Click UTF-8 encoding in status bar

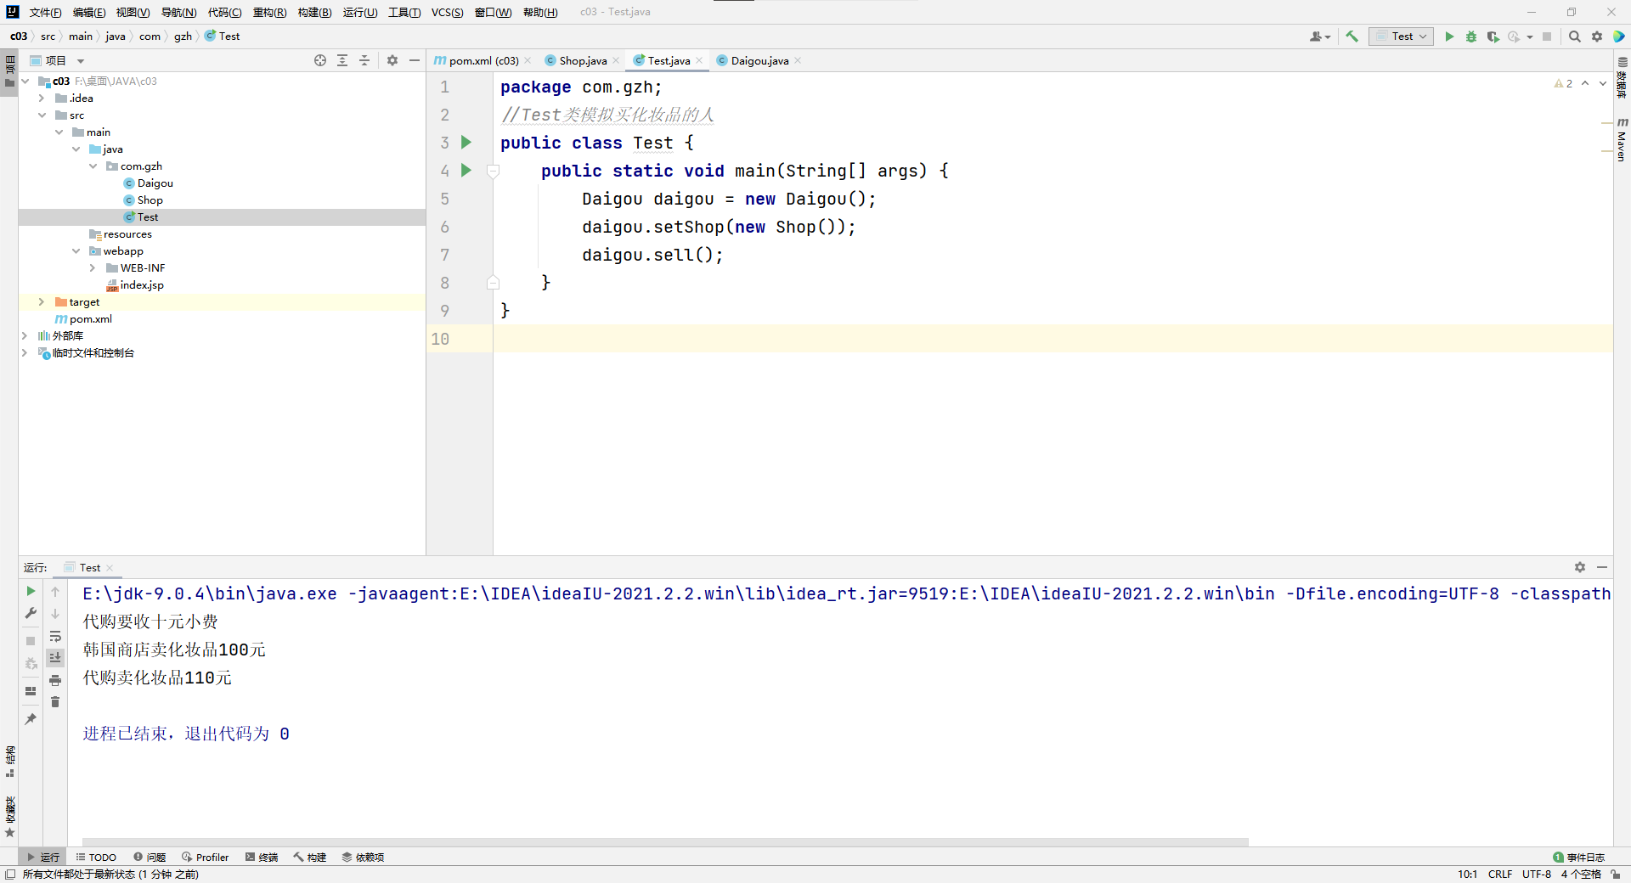coord(1537,874)
